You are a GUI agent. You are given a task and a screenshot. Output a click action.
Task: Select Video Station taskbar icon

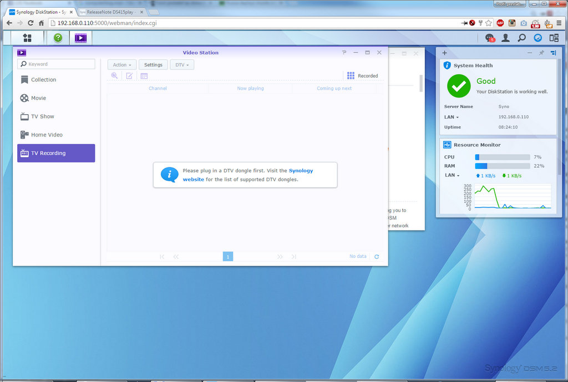(x=80, y=38)
